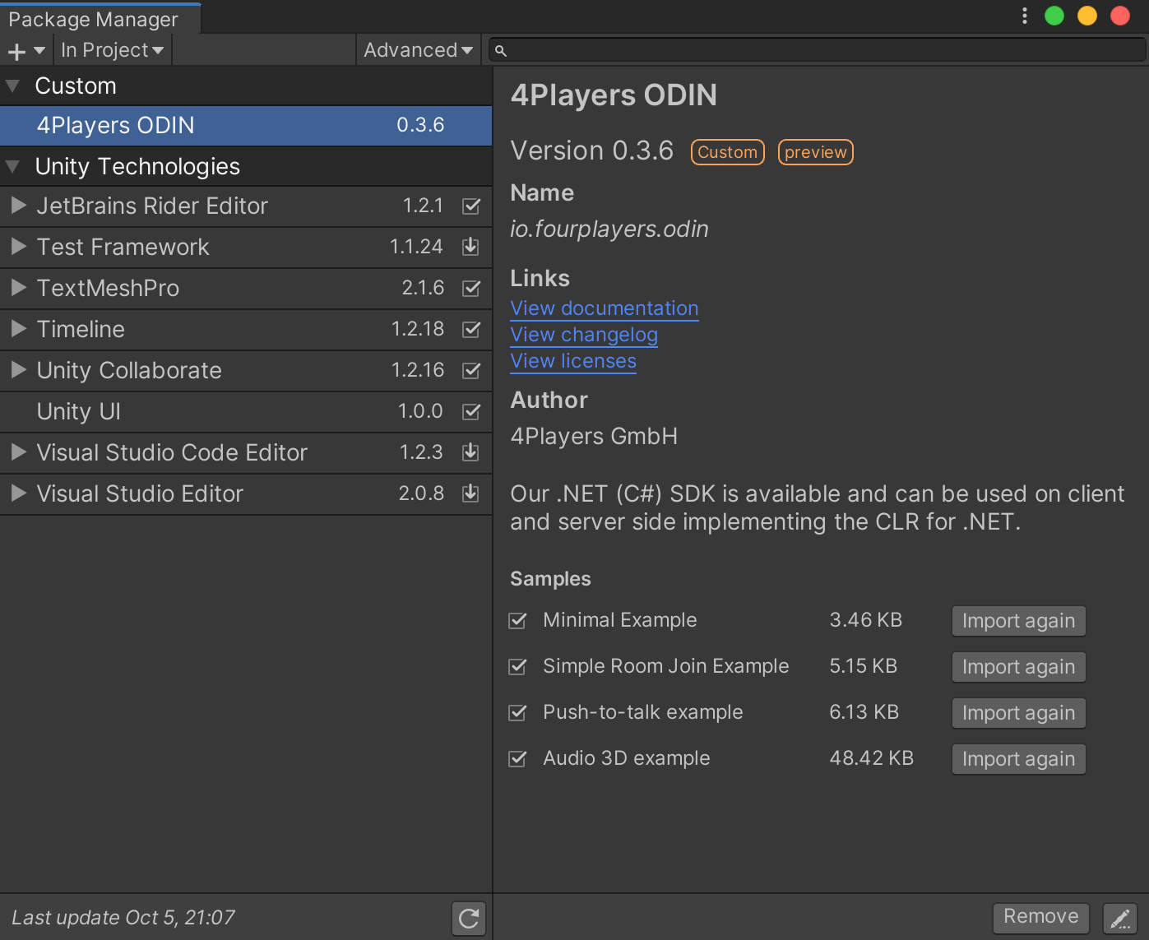Screen dimensions: 1149x940
Task: Open the View changelog link
Action: click(x=584, y=335)
